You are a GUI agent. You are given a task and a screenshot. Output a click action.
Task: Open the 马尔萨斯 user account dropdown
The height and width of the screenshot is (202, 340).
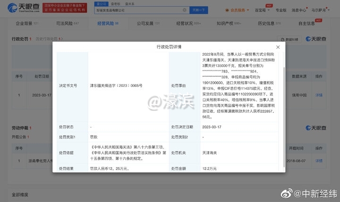pos(326,9)
